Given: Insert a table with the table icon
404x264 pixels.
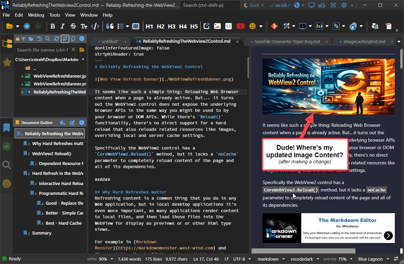Looking at the screenshot, I should 135,26.
